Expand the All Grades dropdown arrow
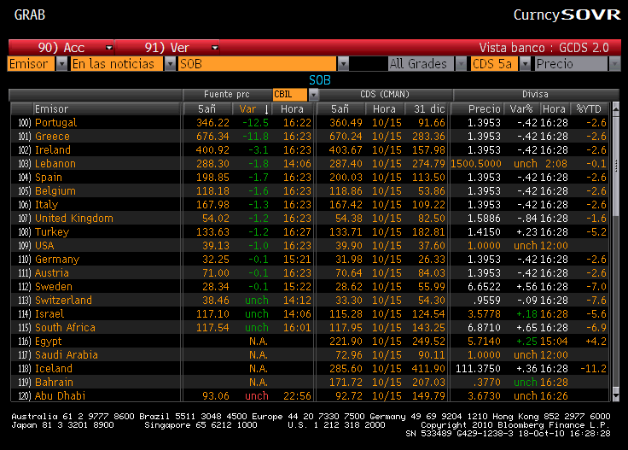The width and height of the screenshot is (628, 450). point(461,64)
